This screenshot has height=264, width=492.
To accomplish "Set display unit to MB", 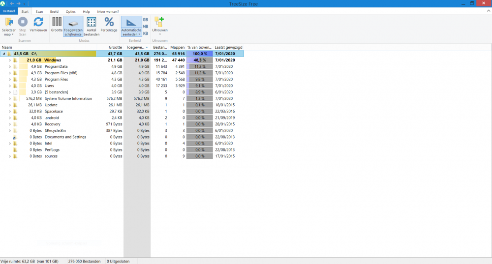I will pos(145,27).
